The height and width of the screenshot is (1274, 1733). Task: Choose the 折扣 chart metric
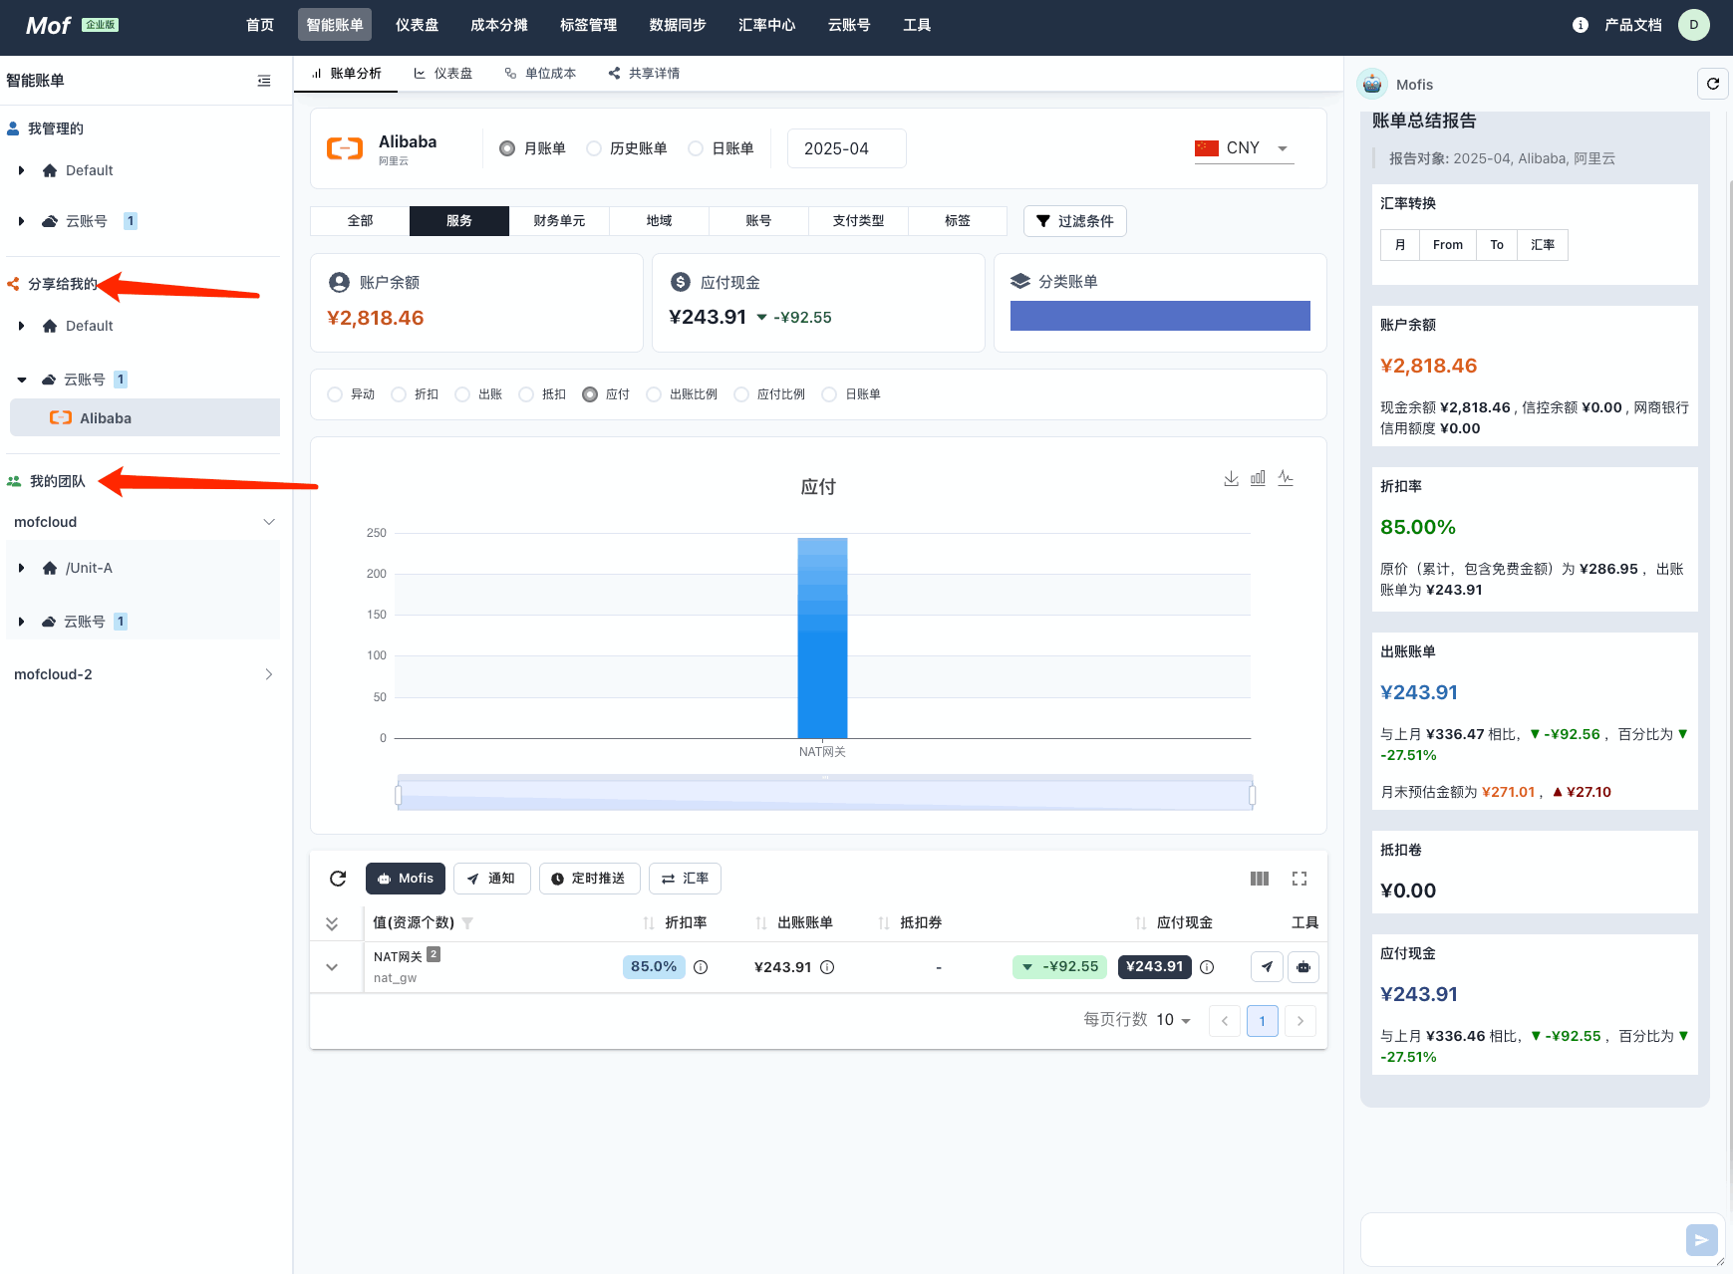(x=399, y=394)
